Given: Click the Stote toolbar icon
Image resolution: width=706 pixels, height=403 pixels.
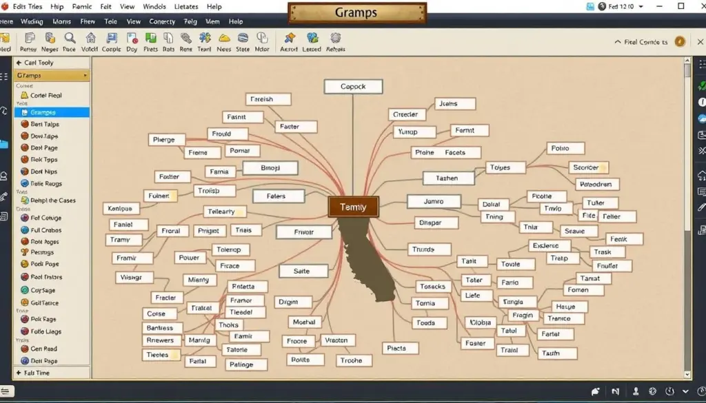Looking at the screenshot, I should tap(243, 38).
